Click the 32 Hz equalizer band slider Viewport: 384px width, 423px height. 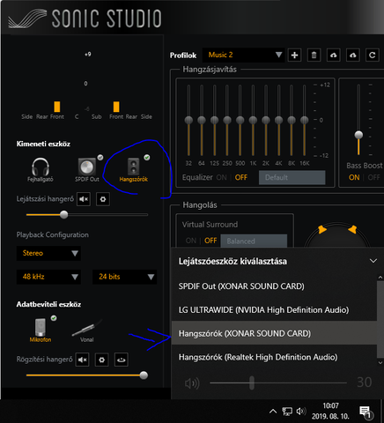coord(188,120)
